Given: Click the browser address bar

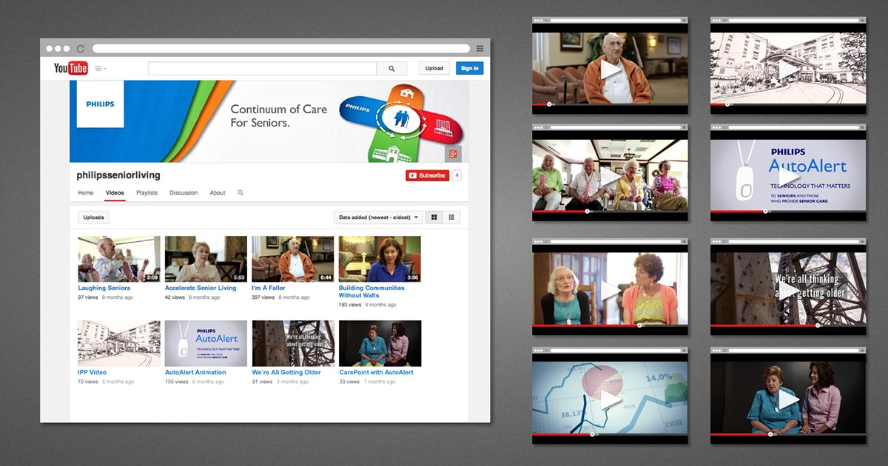Looking at the screenshot, I should coord(280,48).
